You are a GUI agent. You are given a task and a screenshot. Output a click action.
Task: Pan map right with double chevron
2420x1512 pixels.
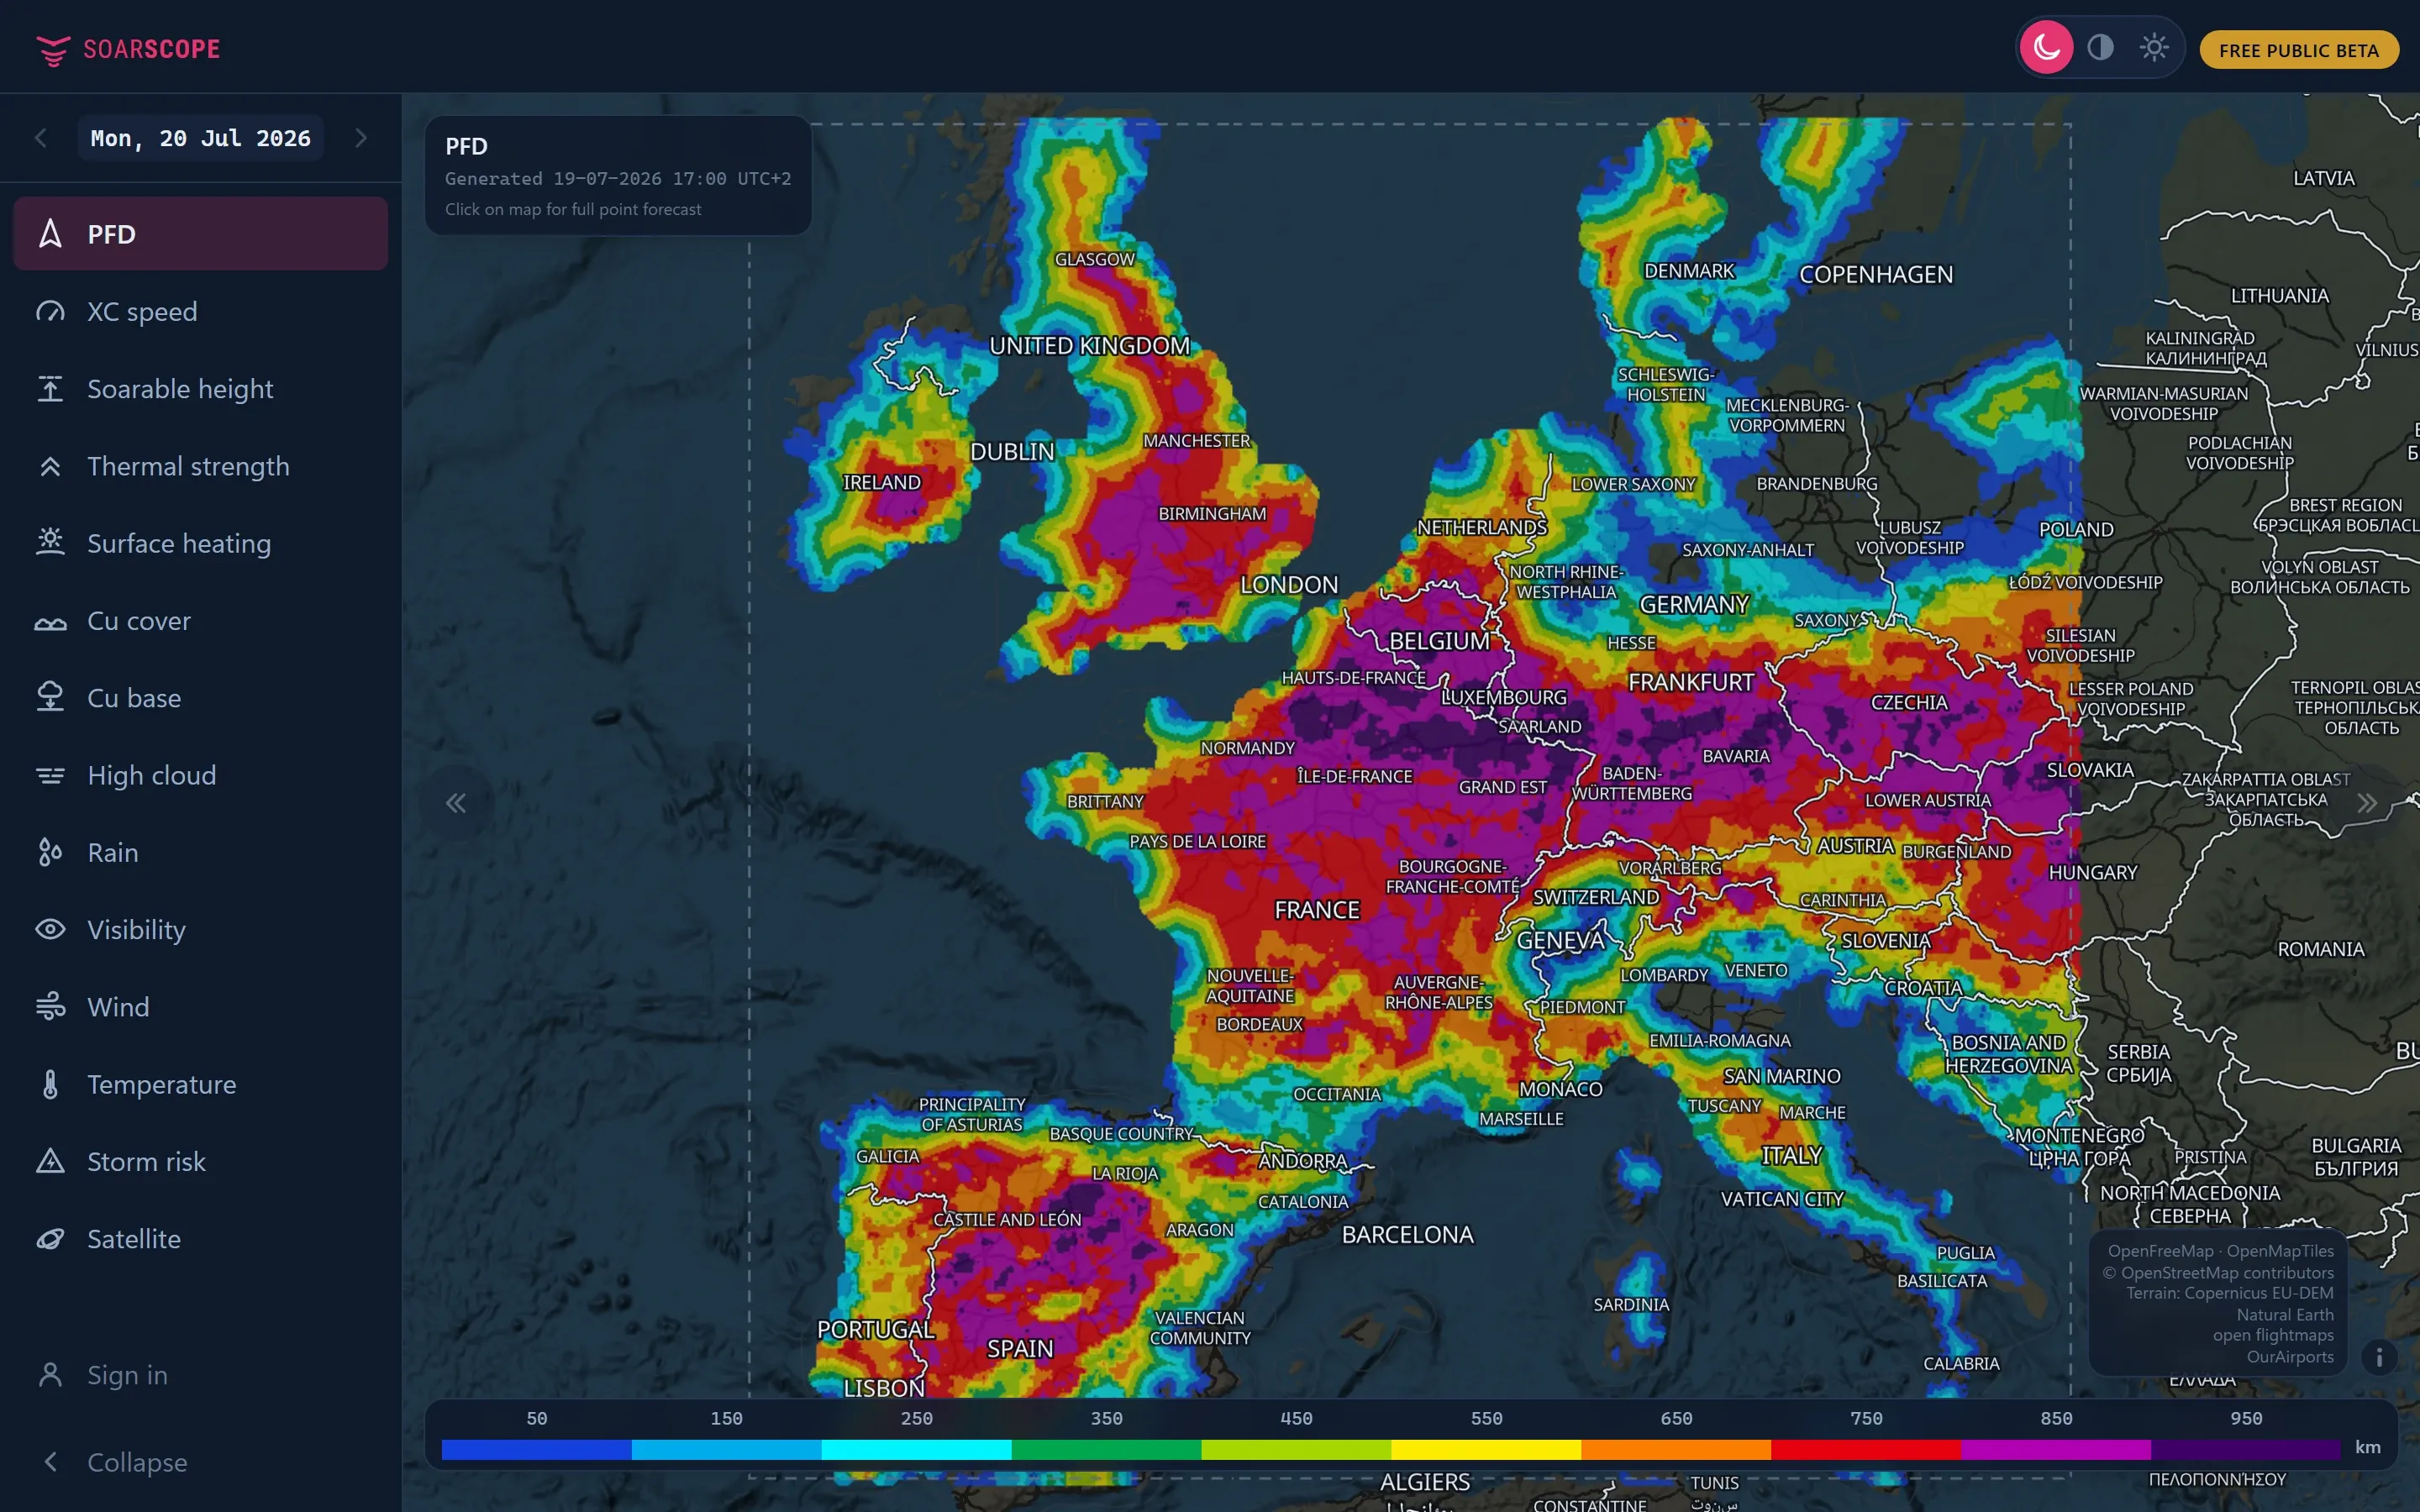coord(2366,803)
